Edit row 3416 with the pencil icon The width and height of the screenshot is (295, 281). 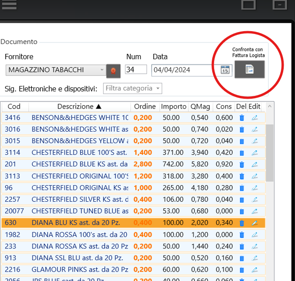[x=254, y=118]
